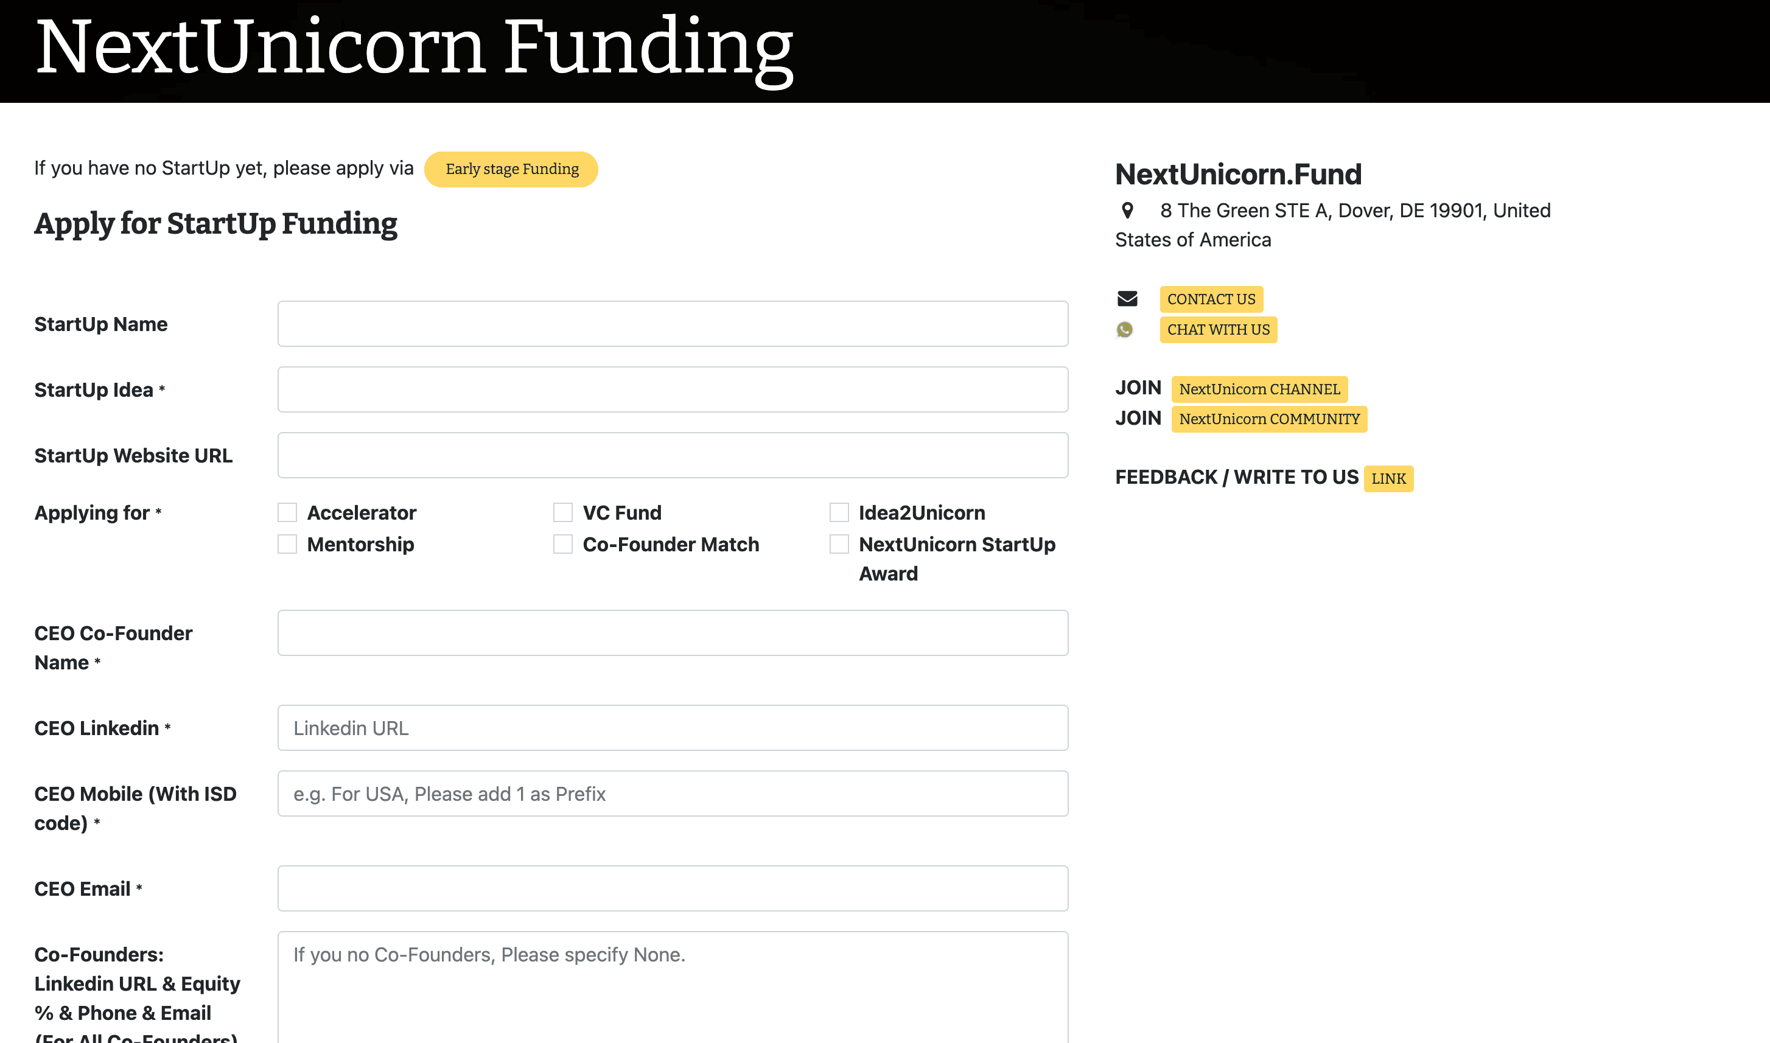Enable the Mentorship checkbox
The image size is (1770, 1043).
pos(287,544)
